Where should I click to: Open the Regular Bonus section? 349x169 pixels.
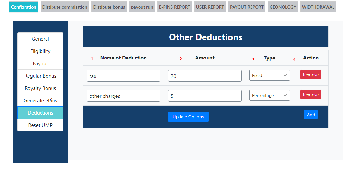pyautogui.click(x=40, y=76)
